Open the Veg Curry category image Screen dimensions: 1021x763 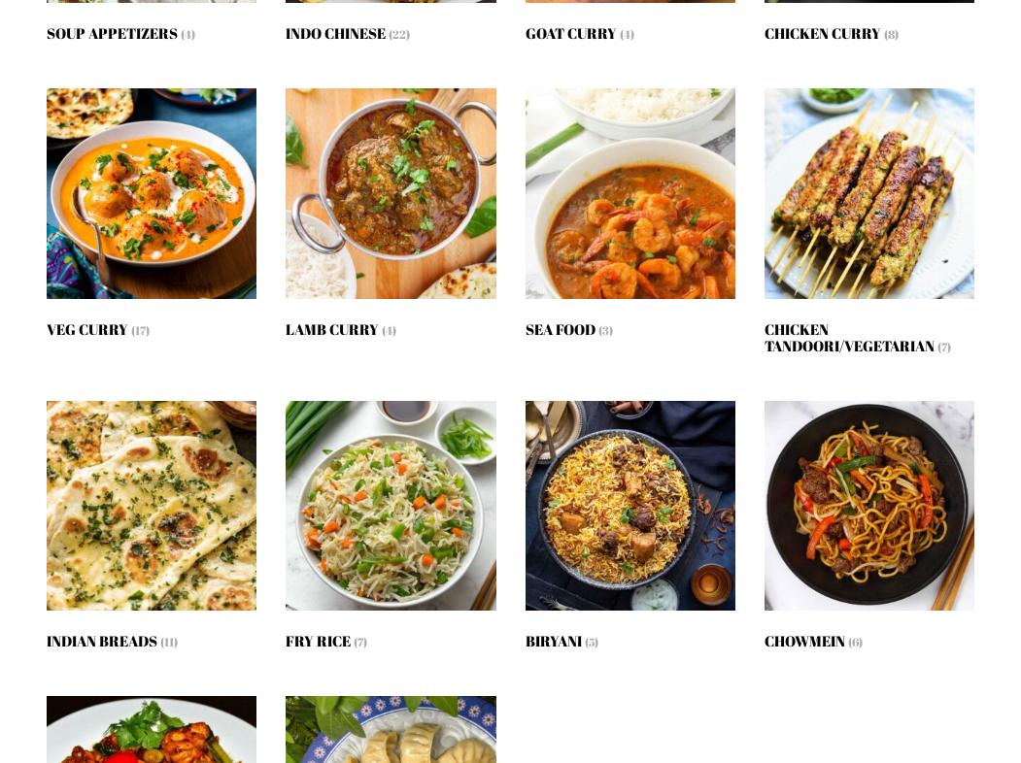pos(152,193)
